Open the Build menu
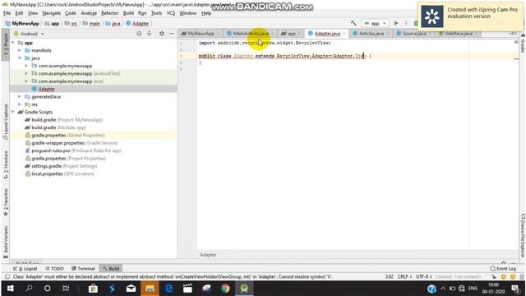This screenshot has height=296, width=526. pos(128,13)
